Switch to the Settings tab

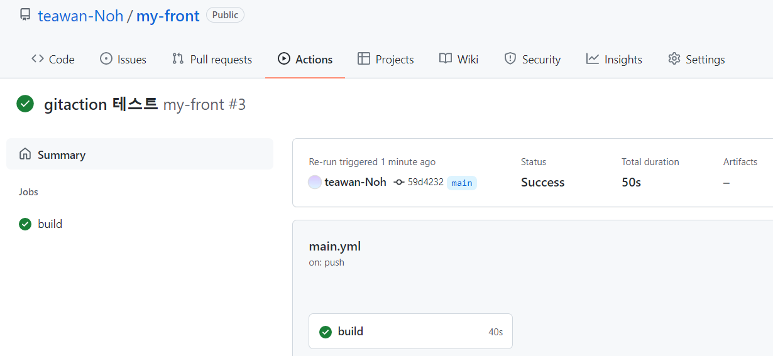[x=696, y=59]
